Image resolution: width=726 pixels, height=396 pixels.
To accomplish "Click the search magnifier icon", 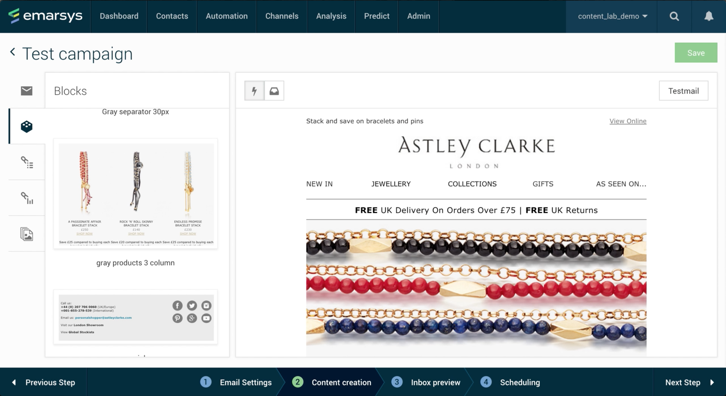I will 674,16.
